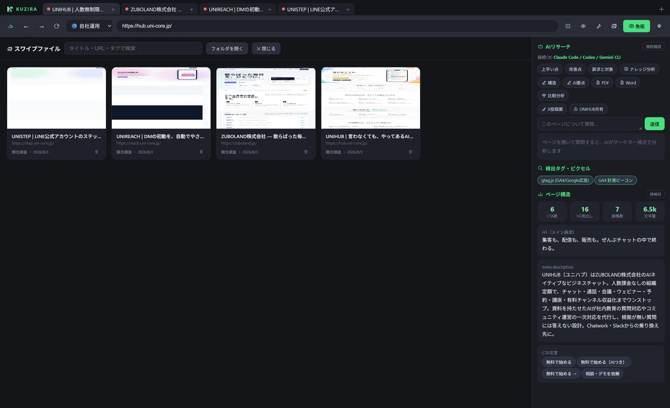This screenshot has width=670, height=408.
Task: Open the ZUBOLAND株式会社 card thumbnail
Action: coord(266,98)
